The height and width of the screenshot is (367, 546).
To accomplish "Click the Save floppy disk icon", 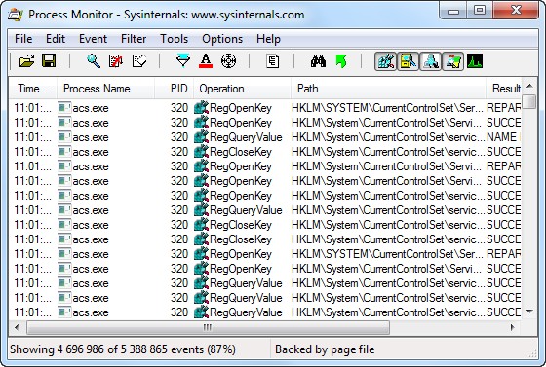I will [x=49, y=60].
